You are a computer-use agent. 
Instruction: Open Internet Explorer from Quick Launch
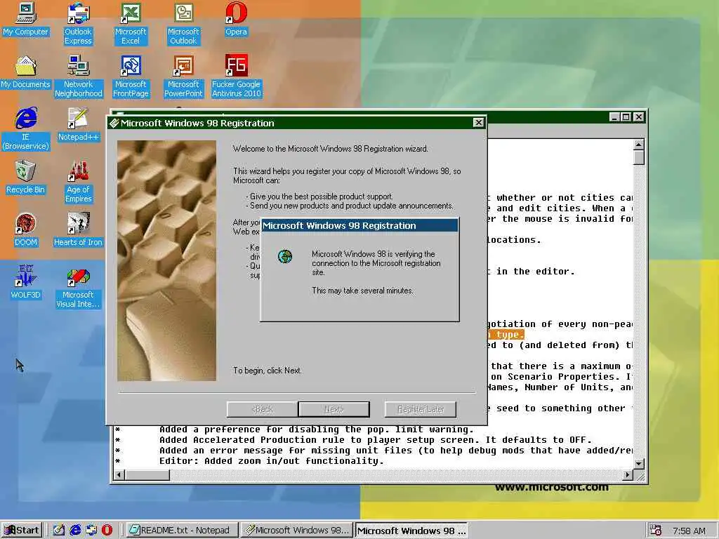point(75,531)
